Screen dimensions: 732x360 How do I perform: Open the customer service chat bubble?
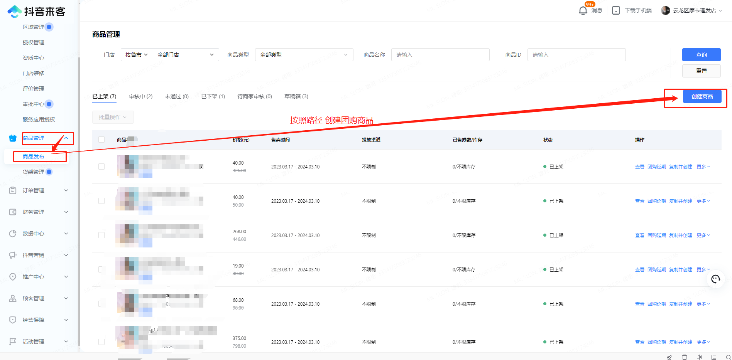click(716, 279)
